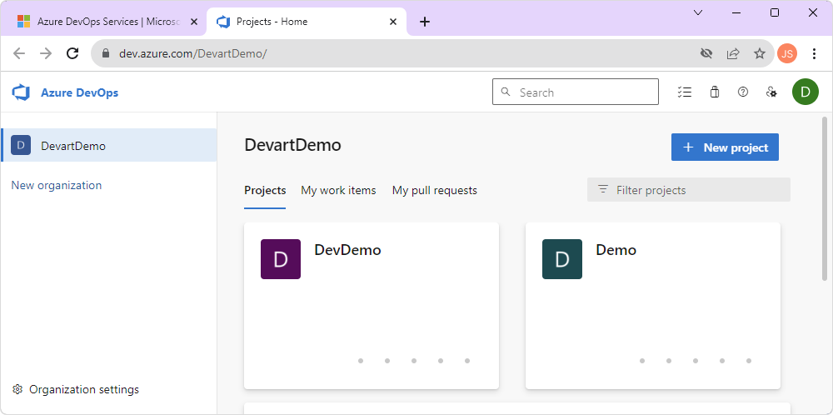Click the filter icon in Filter projects
Screen dimensions: 833x415
pos(603,189)
